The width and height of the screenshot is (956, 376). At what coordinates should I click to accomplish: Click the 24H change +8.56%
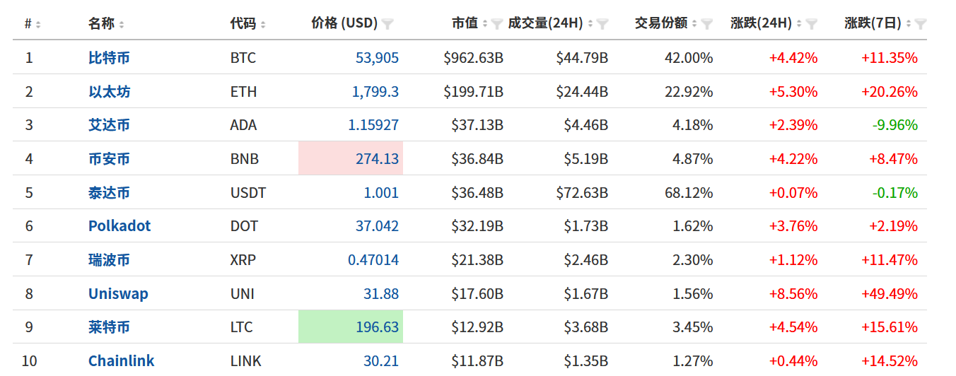click(793, 294)
